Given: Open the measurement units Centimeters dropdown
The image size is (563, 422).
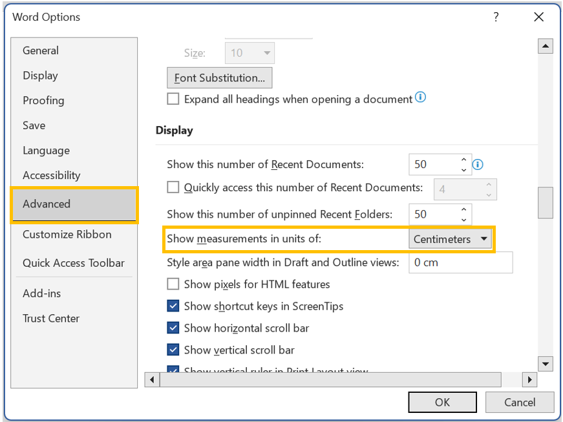Looking at the screenshot, I should 451,239.
